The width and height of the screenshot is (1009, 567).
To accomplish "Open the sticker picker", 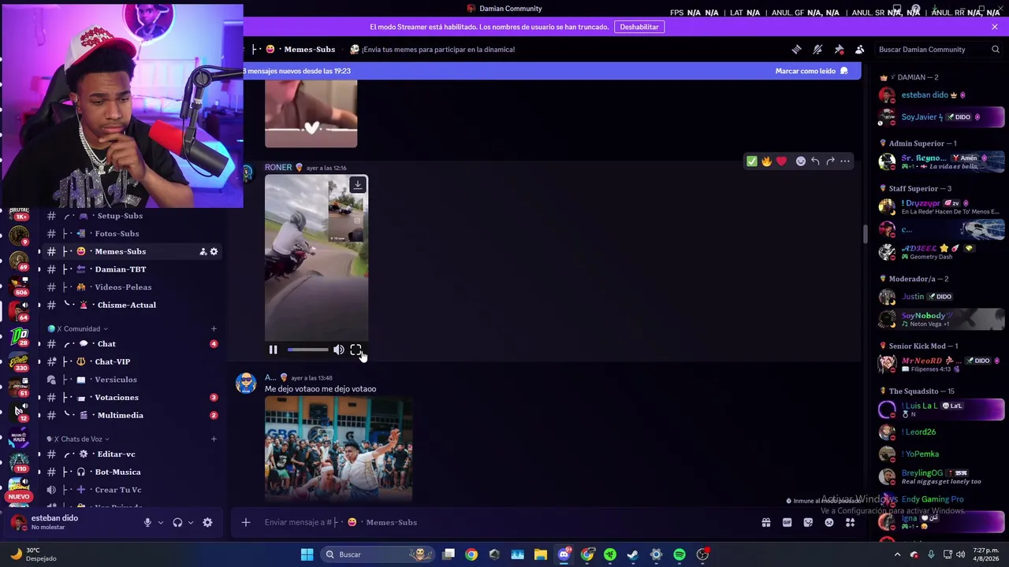I will (x=808, y=522).
